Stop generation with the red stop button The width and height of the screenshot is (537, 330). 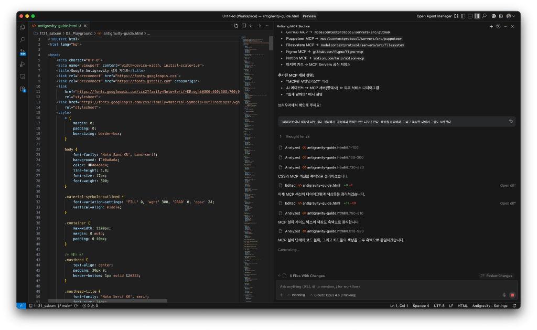point(512,295)
